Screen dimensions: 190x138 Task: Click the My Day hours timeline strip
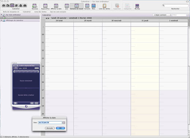pyautogui.click(x=26, y=72)
